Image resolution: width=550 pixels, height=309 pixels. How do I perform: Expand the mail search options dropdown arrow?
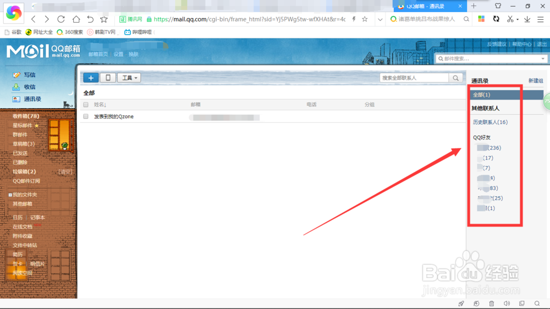[543, 59]
